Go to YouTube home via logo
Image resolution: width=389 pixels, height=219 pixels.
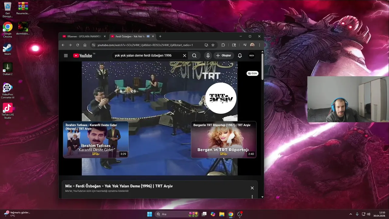coord(83,55)
